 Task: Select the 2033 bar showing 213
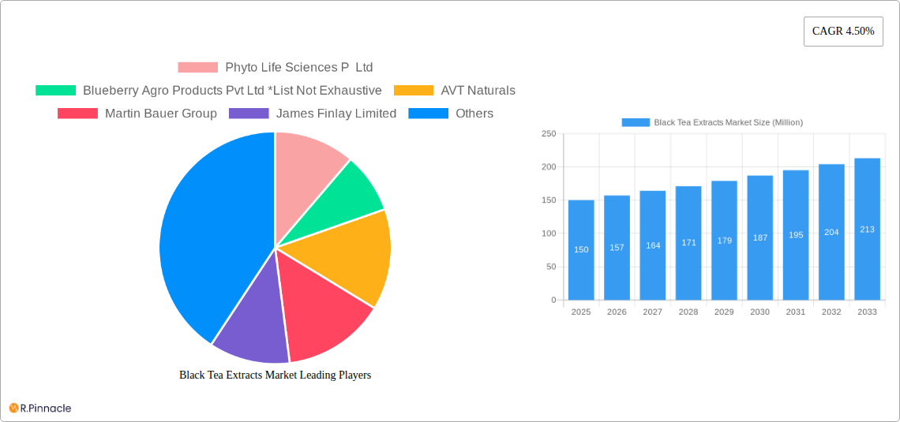[x=868, y=230]
